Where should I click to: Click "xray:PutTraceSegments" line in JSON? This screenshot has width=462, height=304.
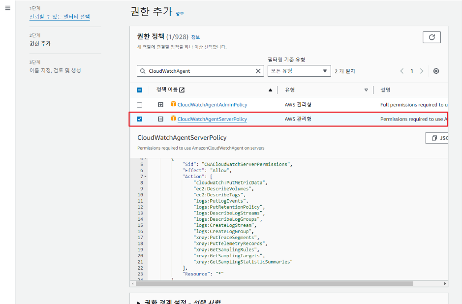226,238
